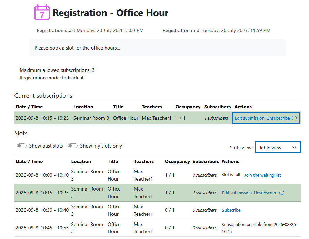Click 'Please book a slot for the office hours...' text
Screen dimensions: 309x239
click(x=77, y=48)
